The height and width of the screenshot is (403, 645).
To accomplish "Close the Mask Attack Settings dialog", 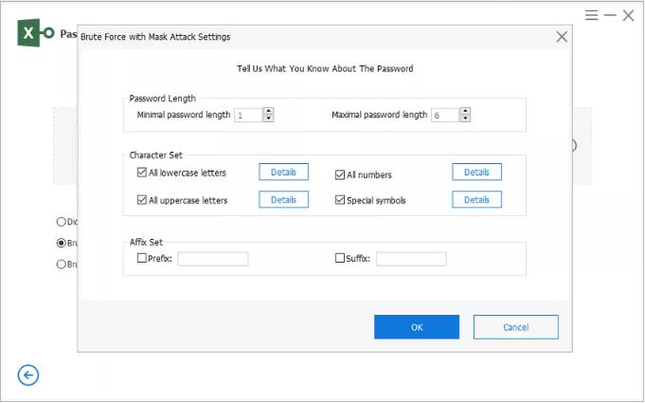I will (562, 37).
